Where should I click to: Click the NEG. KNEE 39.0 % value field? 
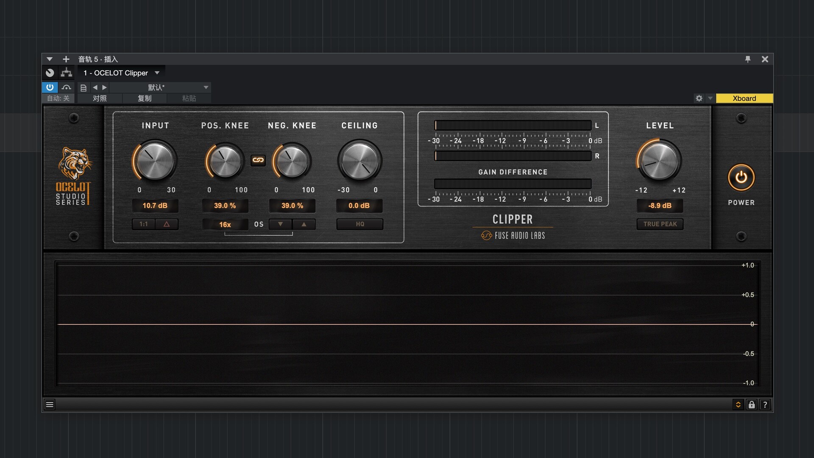[x=293, y=206]
